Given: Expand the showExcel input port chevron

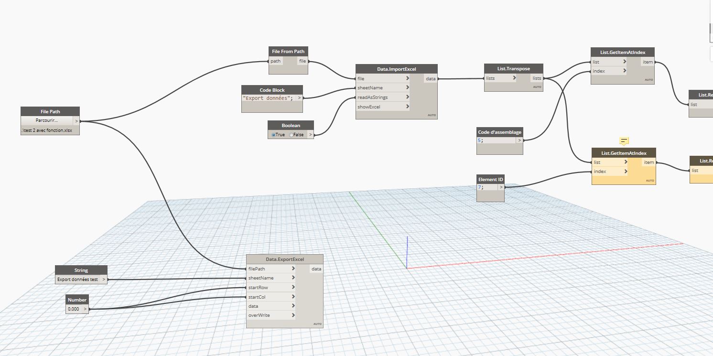Looking at the screenshot, I should click(x=407, y=107).
